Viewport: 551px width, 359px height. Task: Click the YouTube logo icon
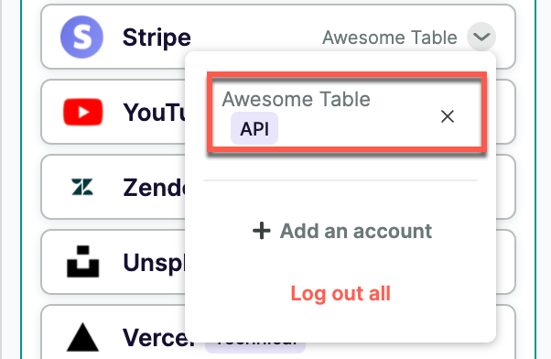pyautogui.click(x=83, y=112)
